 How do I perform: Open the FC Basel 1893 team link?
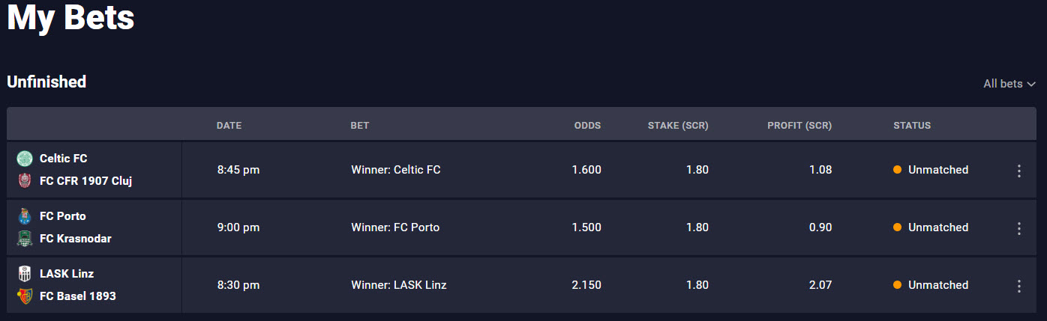[x=77, y=296]
